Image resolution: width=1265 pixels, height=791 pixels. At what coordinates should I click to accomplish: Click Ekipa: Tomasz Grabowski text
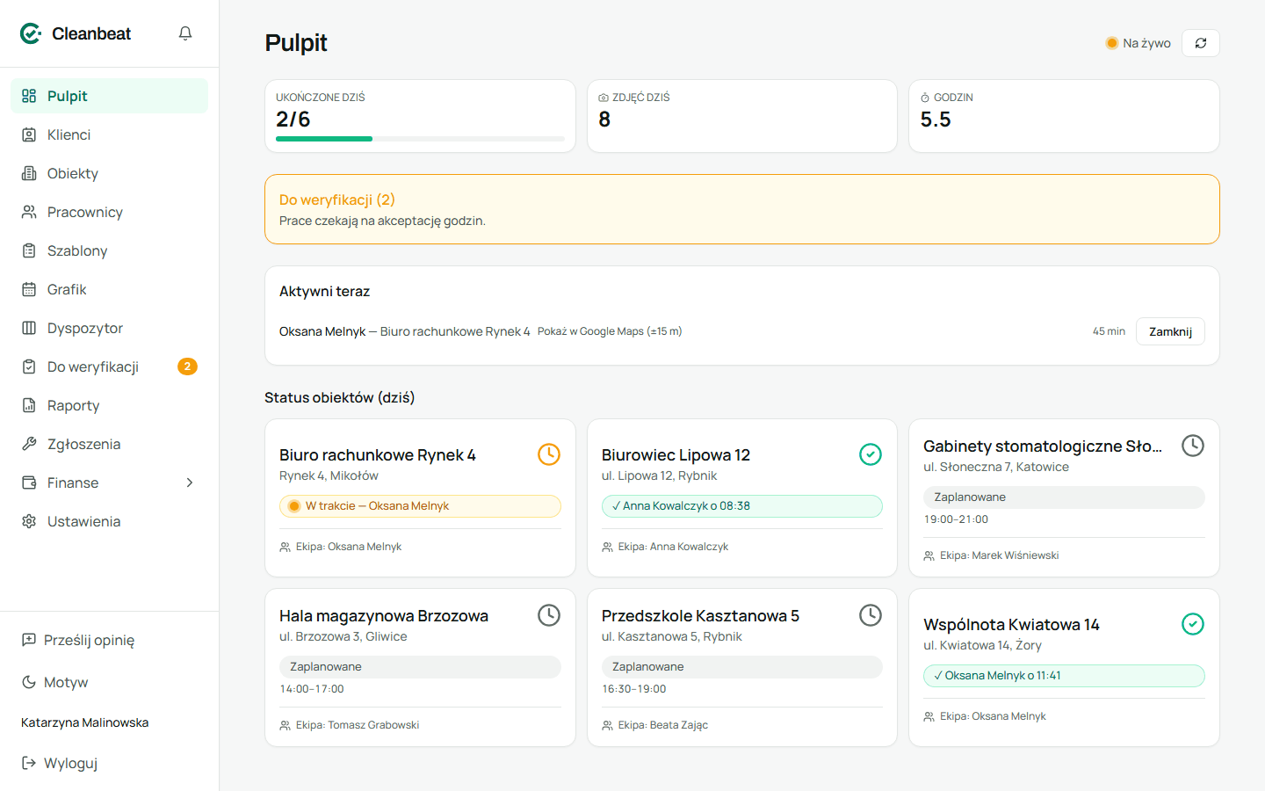click(x=358, y=725)
